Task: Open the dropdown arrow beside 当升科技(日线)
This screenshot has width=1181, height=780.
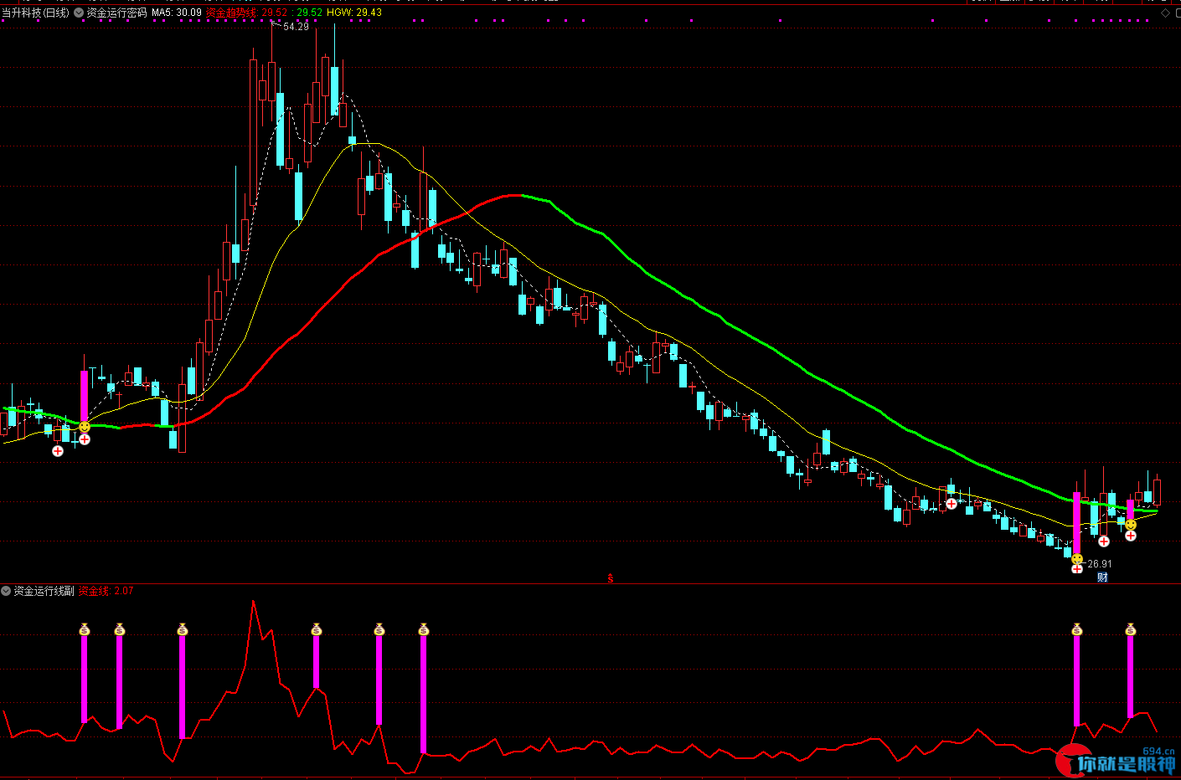Action: coord(79,13)
